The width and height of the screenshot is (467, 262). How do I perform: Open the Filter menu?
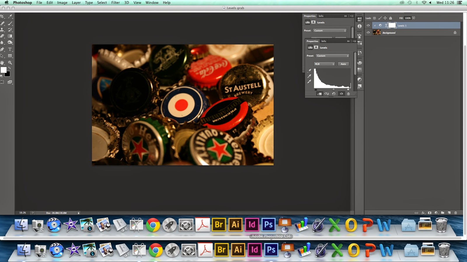pyautogui.click(x=116, y=3)
